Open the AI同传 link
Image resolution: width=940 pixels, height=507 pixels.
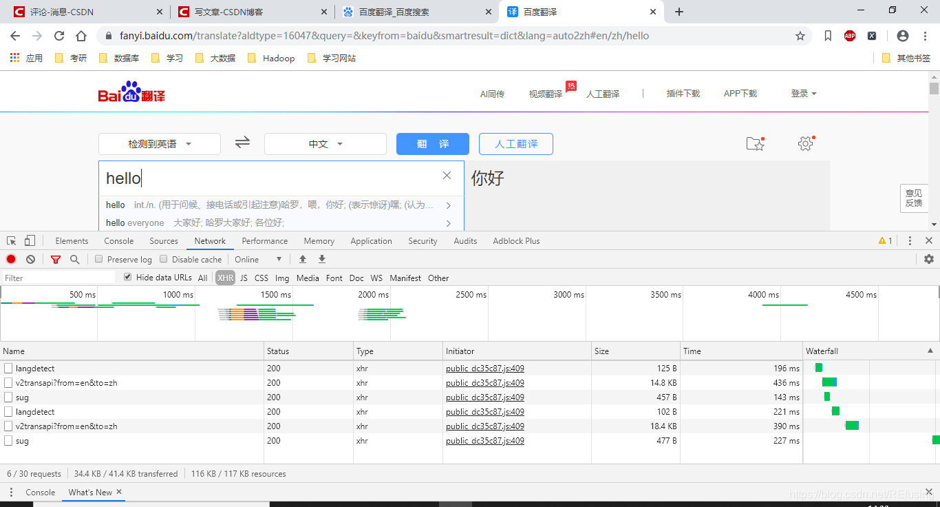(492, 94)
